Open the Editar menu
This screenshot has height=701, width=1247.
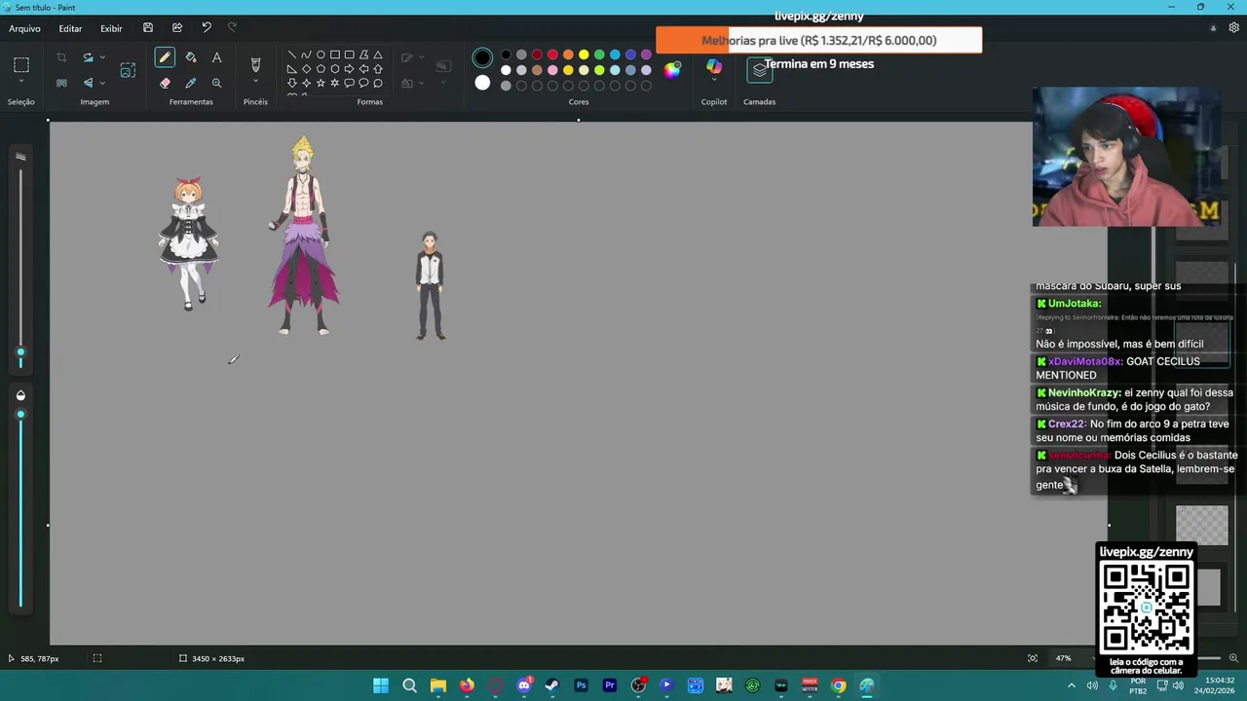(x=70, y=28)
